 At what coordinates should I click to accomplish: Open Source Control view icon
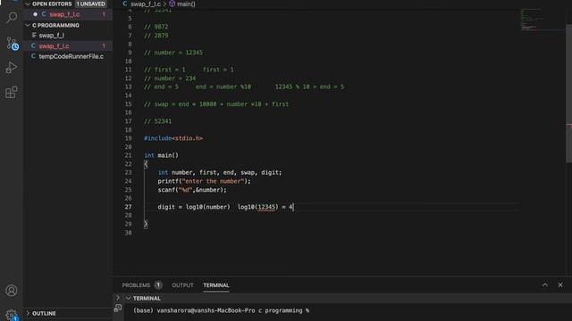[13, 44]
